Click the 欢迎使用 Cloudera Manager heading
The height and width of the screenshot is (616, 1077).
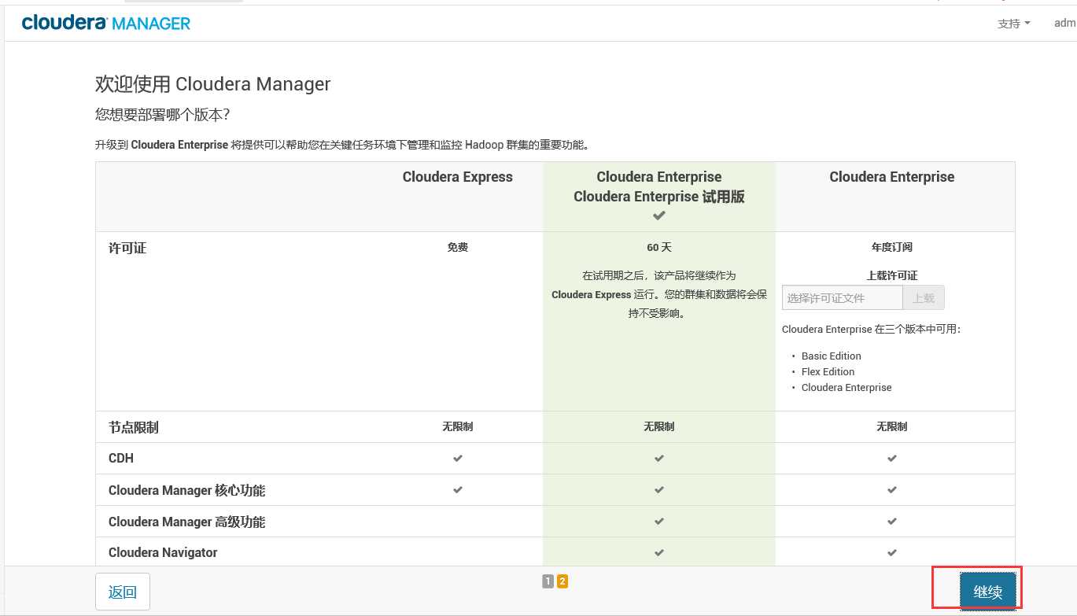point(213,84)
